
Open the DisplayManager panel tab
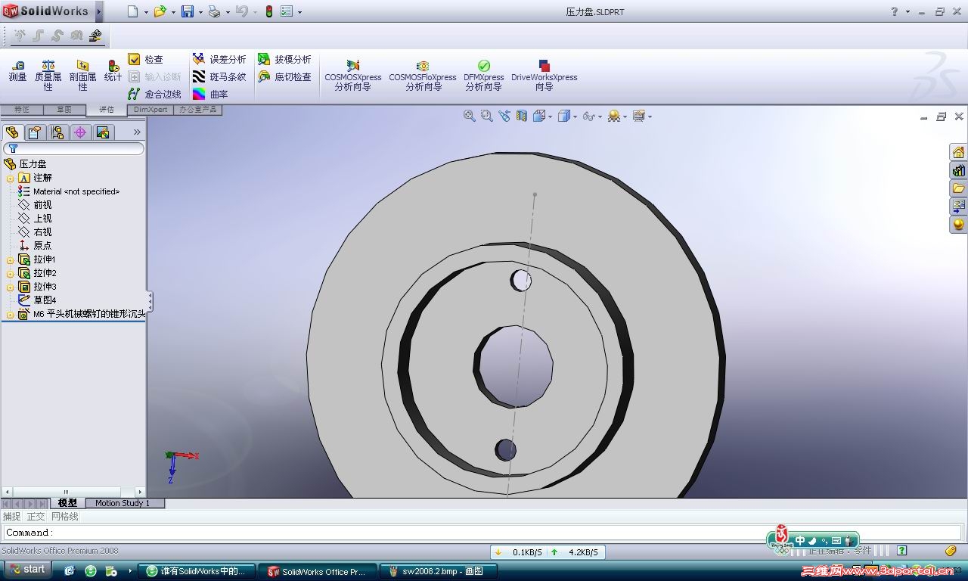pyautogui.click(x=103, y=133)
